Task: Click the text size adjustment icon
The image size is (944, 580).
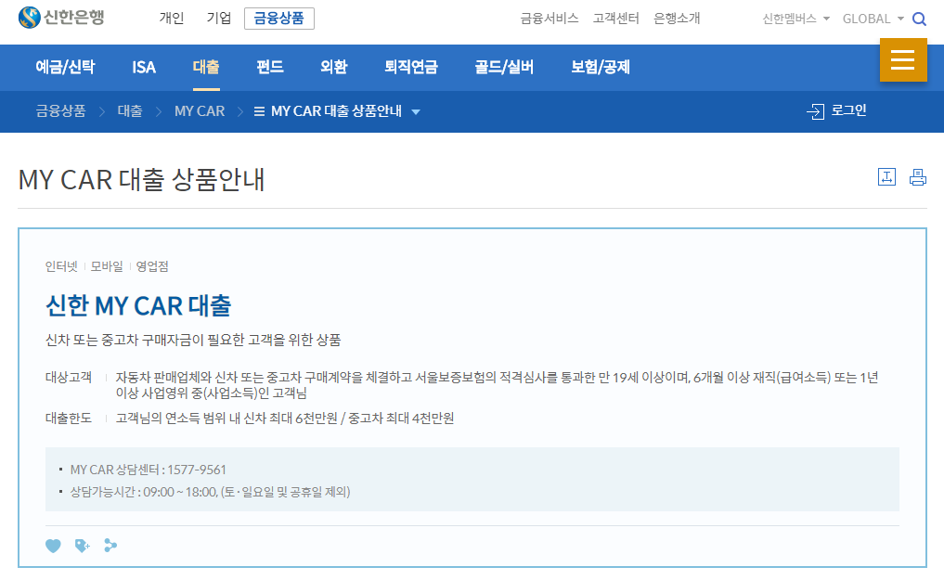Action: click(x=886, y=177)
